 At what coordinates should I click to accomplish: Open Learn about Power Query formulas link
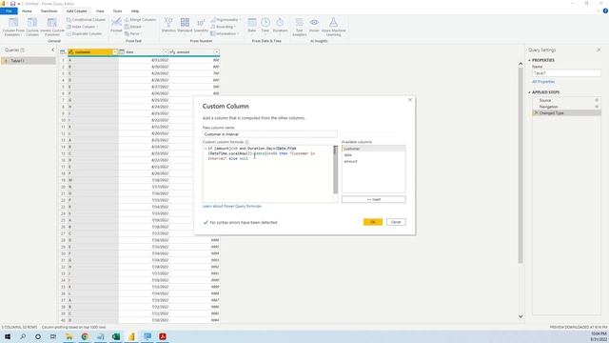[232, 206]
